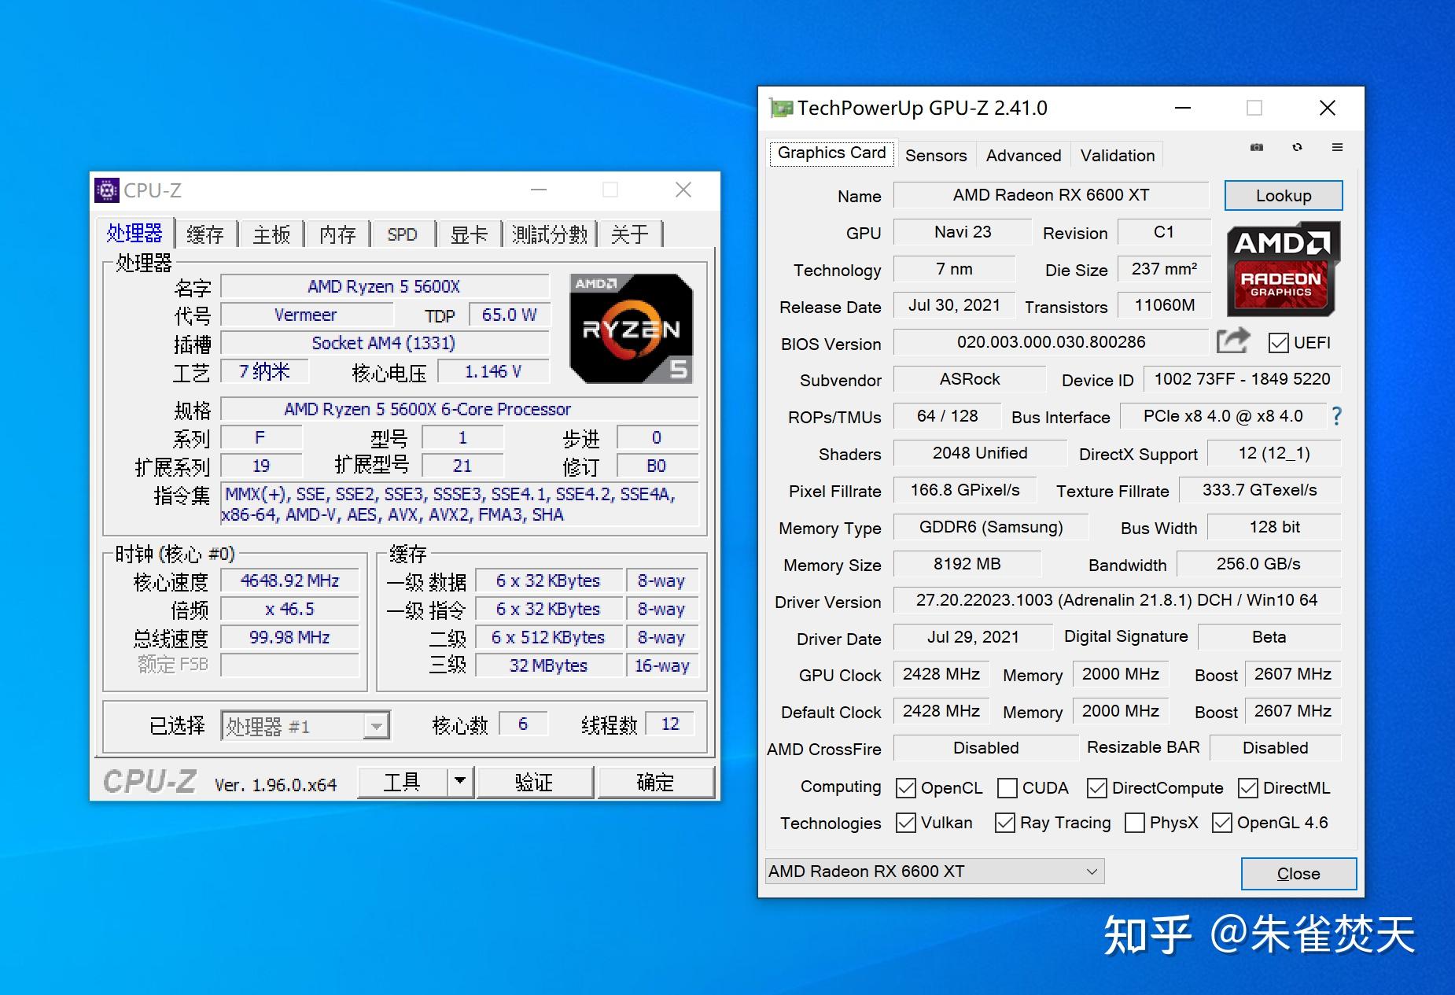Click the GPU Clock 2428 MHz value
This screenshot has height=995, width=1455.
941,674
